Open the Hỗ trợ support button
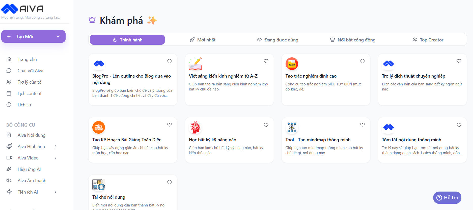473x210 pixels. (x=447, y=198)
